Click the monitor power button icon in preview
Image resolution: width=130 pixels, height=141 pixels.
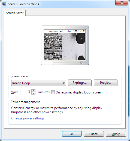pyautogui.click(x=81, y=63)
